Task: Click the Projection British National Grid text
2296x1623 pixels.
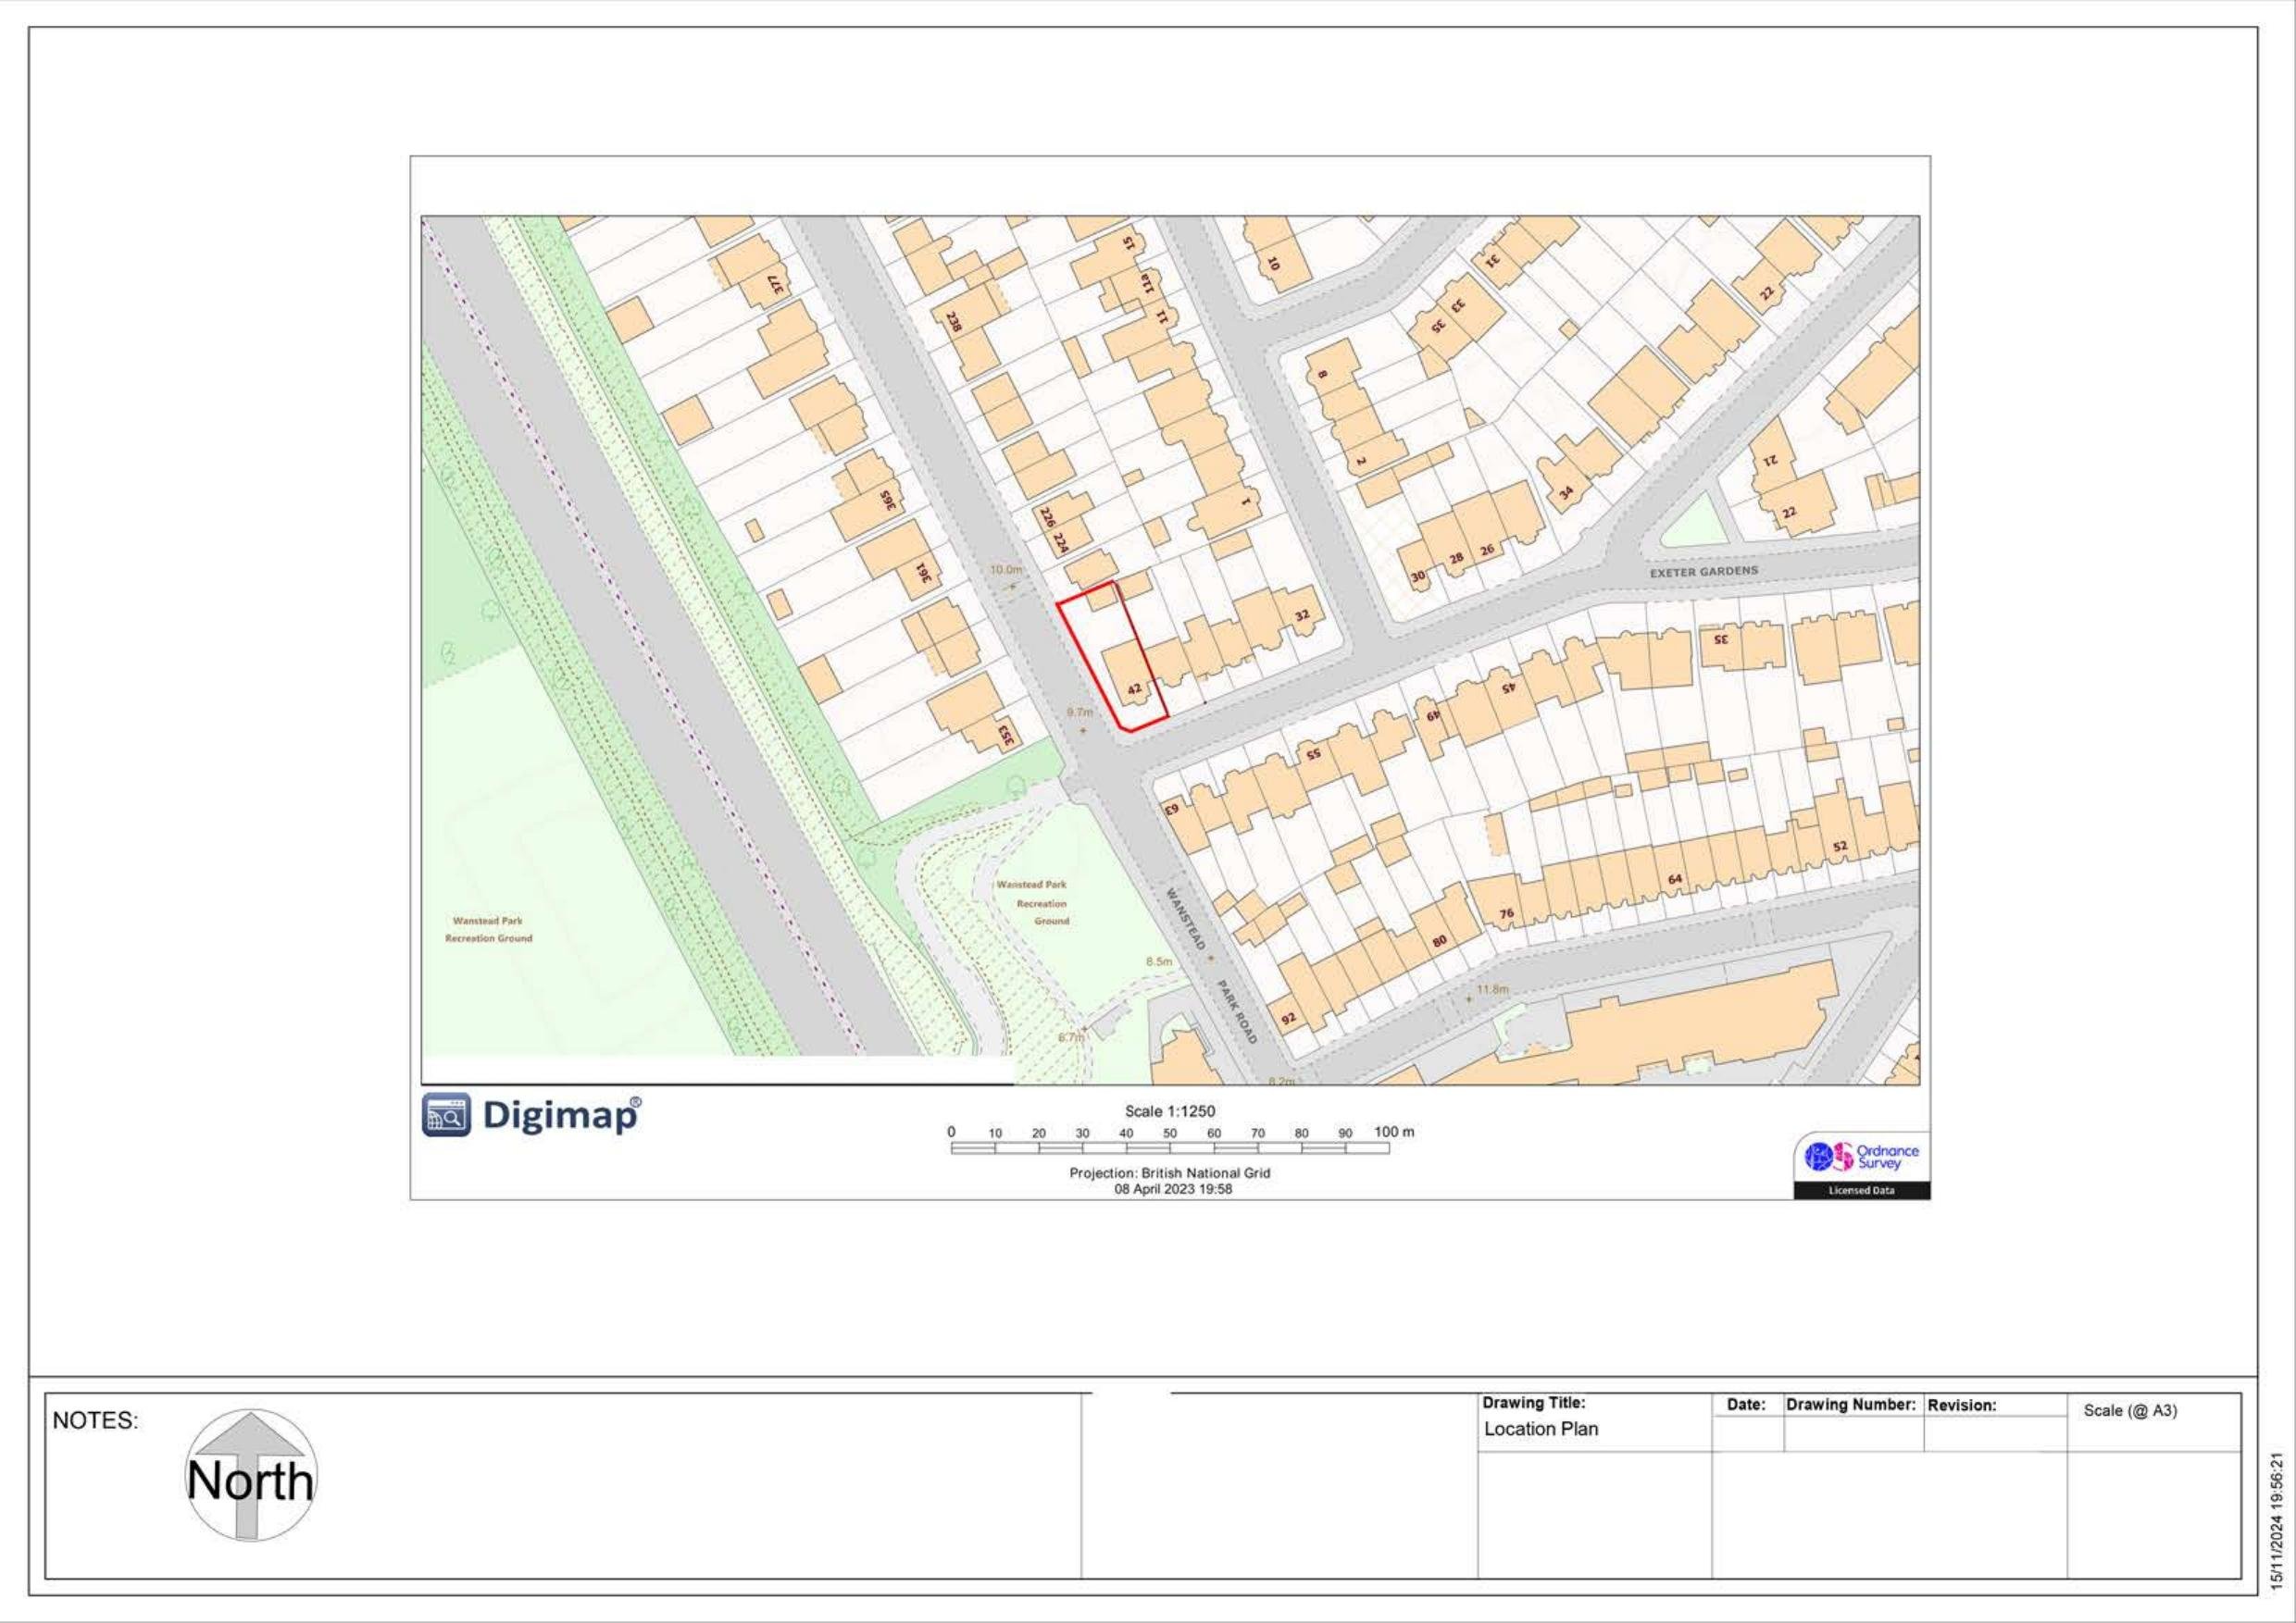Action: click(1169, 1172)
